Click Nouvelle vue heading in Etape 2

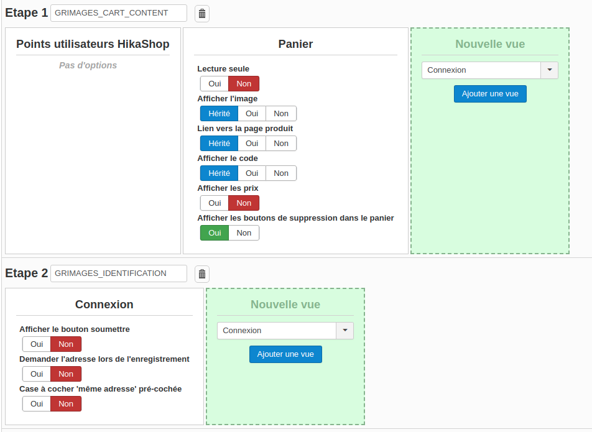[x=285, y=305]
